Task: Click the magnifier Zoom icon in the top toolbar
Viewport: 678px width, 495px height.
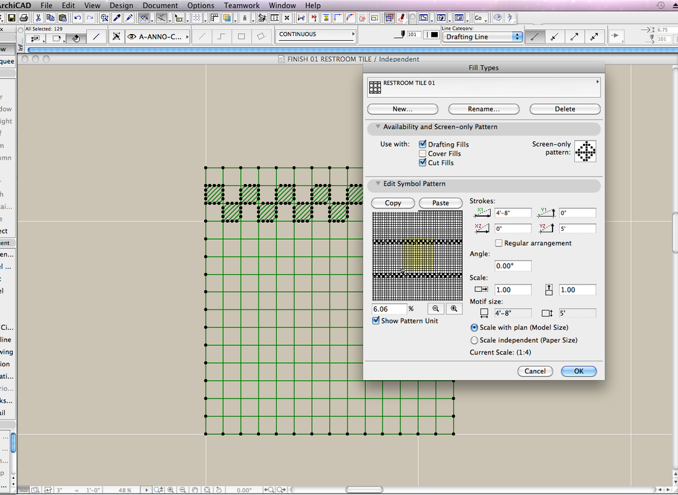Action: point(104,18)
